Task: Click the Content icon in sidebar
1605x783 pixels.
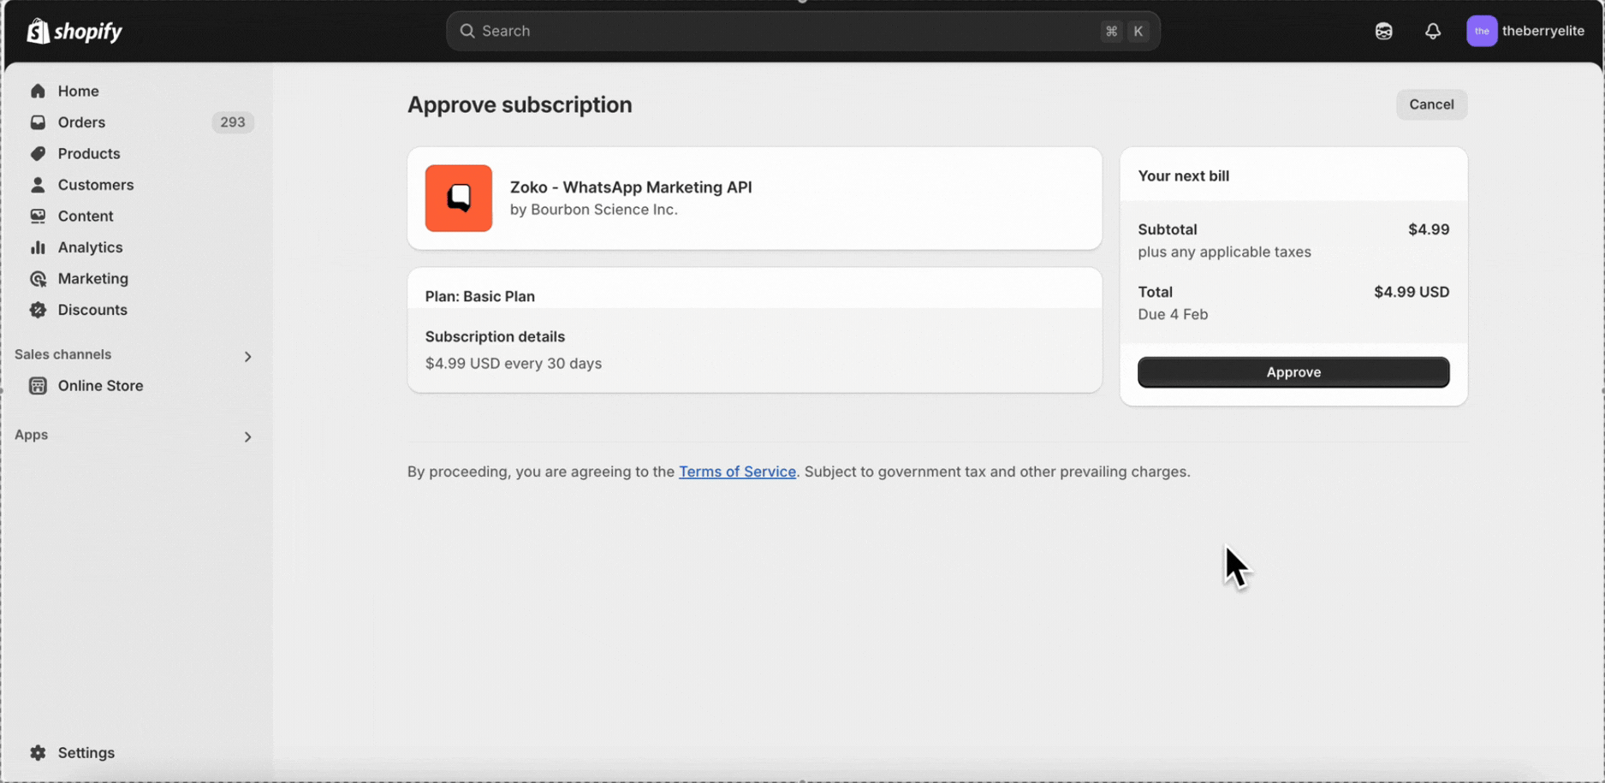Action: 38,217
